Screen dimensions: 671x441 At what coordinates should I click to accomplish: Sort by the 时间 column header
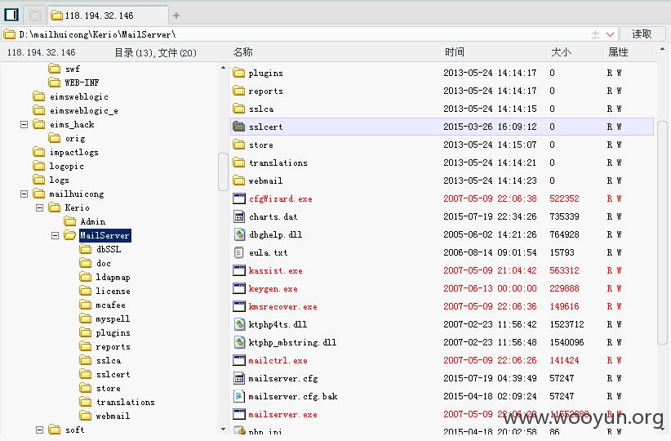(x=455, y=52)
